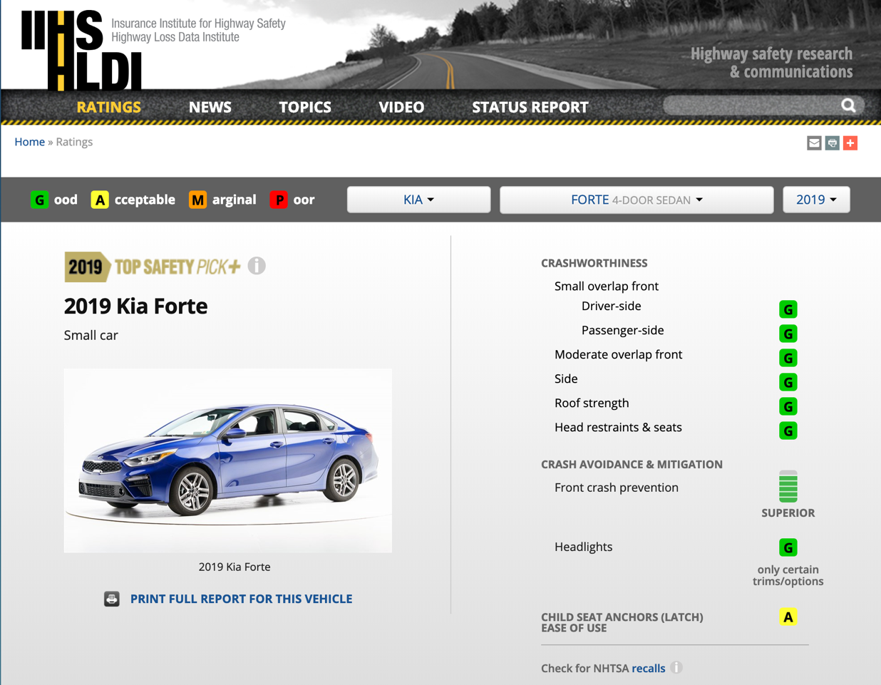
Task: Click the IIHS HLDI logo
Action: [81, 51]
